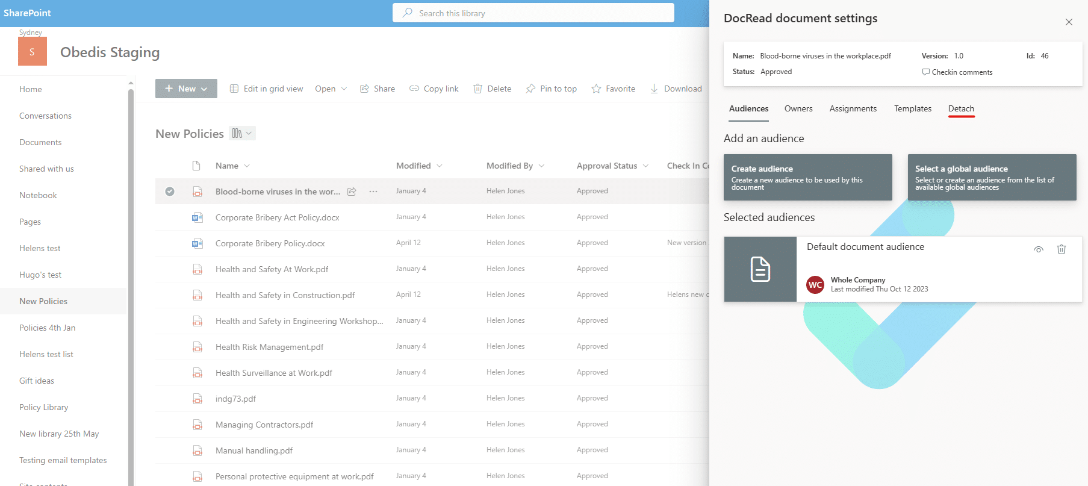Open Gift ideas in left navigation
This screenshot has width=1088, height=486.
(x=37, y=381)
